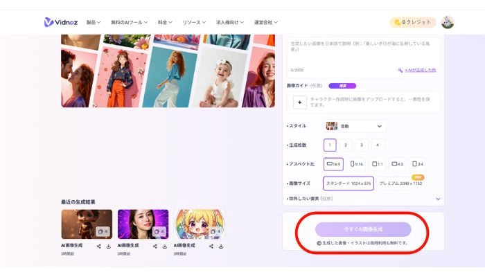Viewport: 485px width, 277px height.
Task: Click the magic wand icon beside AI example
Action: point(400,70)
